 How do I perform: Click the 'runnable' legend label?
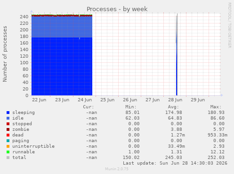click(24, 152)
